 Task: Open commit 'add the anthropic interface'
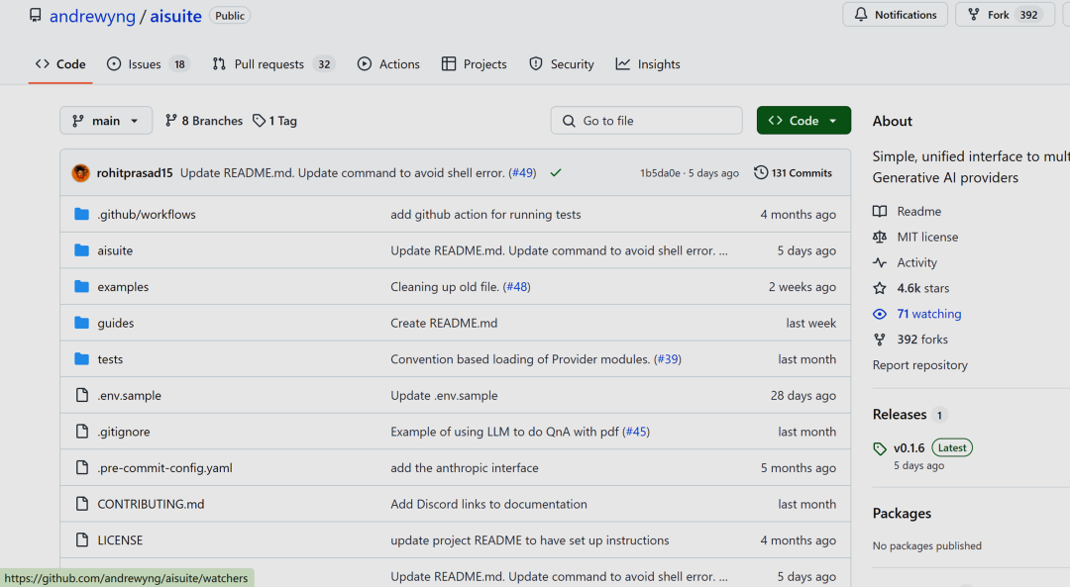pos(464,467)
